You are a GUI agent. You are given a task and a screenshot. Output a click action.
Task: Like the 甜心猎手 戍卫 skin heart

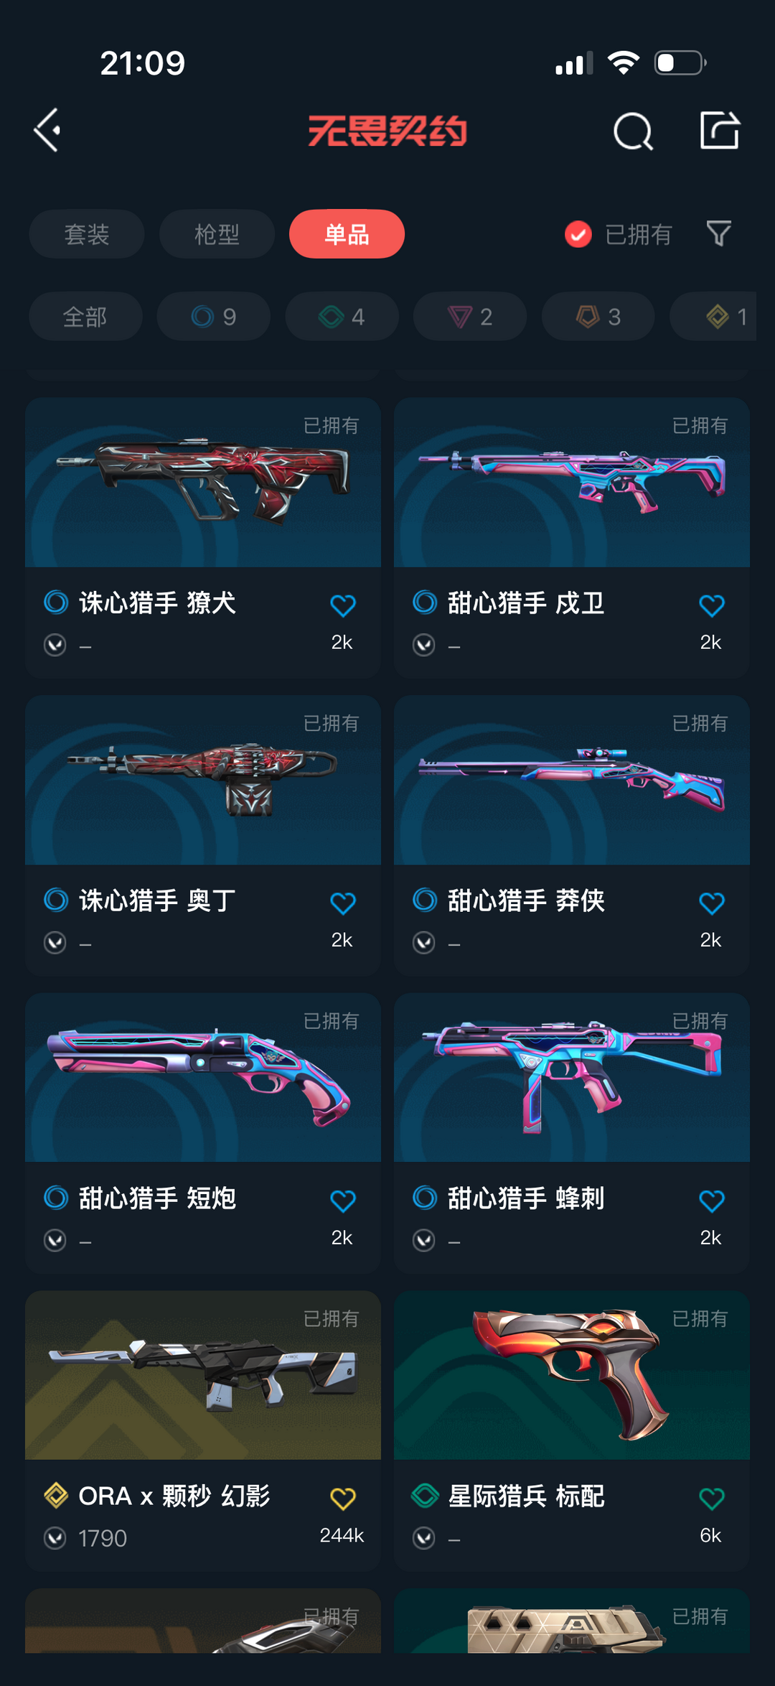click(x=712, y=605)
